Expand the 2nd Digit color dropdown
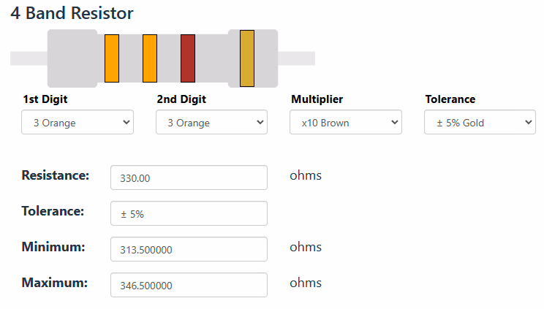Viewport: 544px width, 309px height. pyautogui.click(x=211, y=123)
